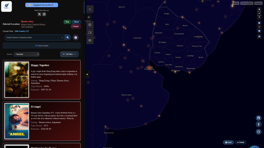264x148 pixels.
Task: Collapse the sidebar with the arrow handle
Action: coord(87,74)
